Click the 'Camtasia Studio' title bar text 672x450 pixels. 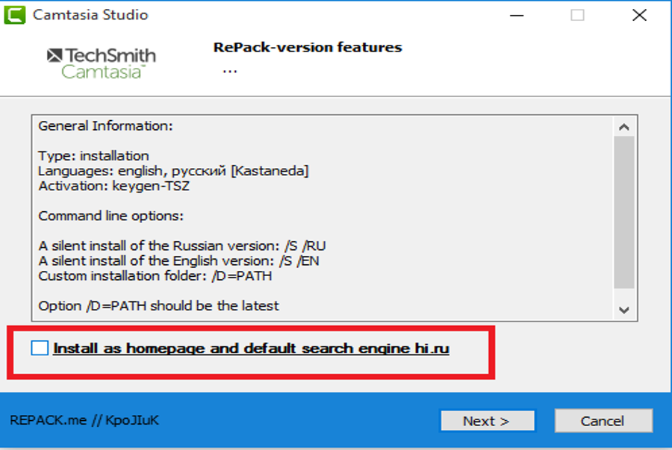90,15
